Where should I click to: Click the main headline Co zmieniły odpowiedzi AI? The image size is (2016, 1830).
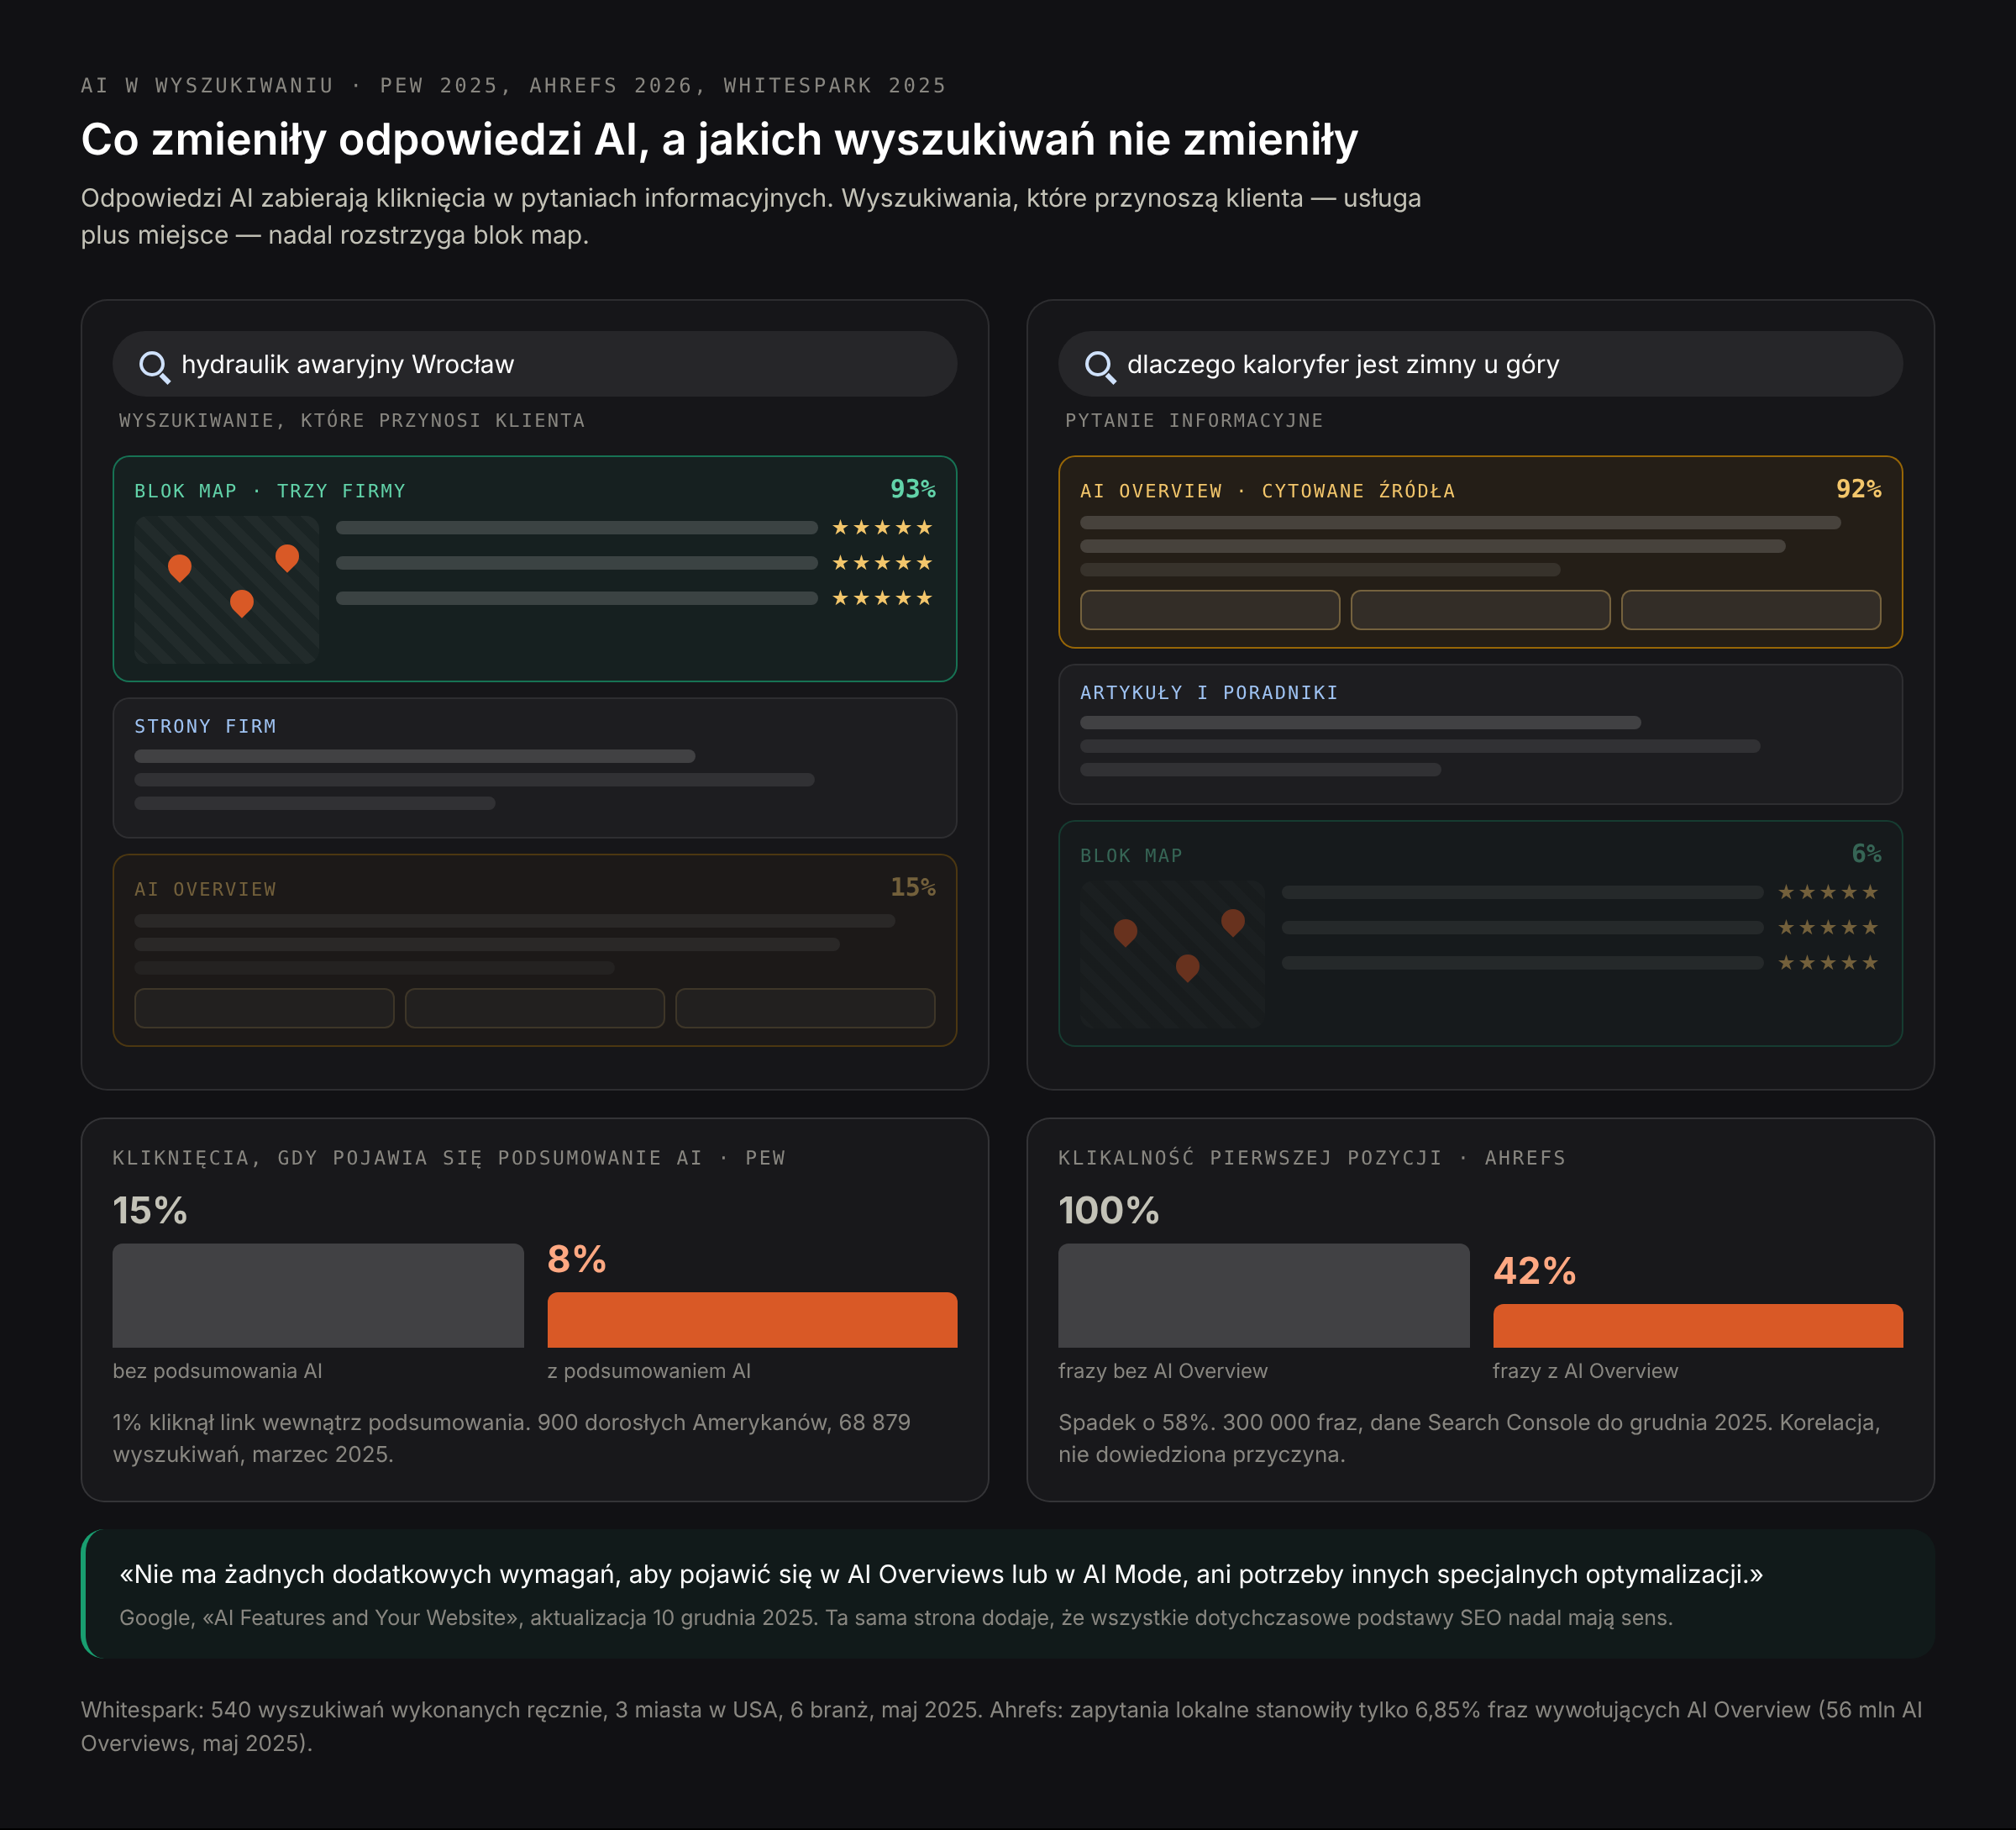[x=719, y=139]
